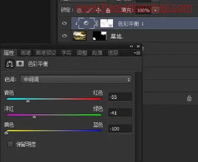Click the 青色-红色 slider handle
This screenshot has height=162, width=198.
tap(28, 101)
